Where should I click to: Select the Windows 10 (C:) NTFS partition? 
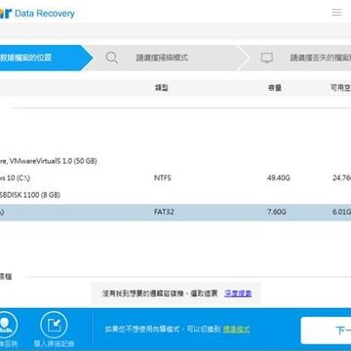[x=175, y=178]
